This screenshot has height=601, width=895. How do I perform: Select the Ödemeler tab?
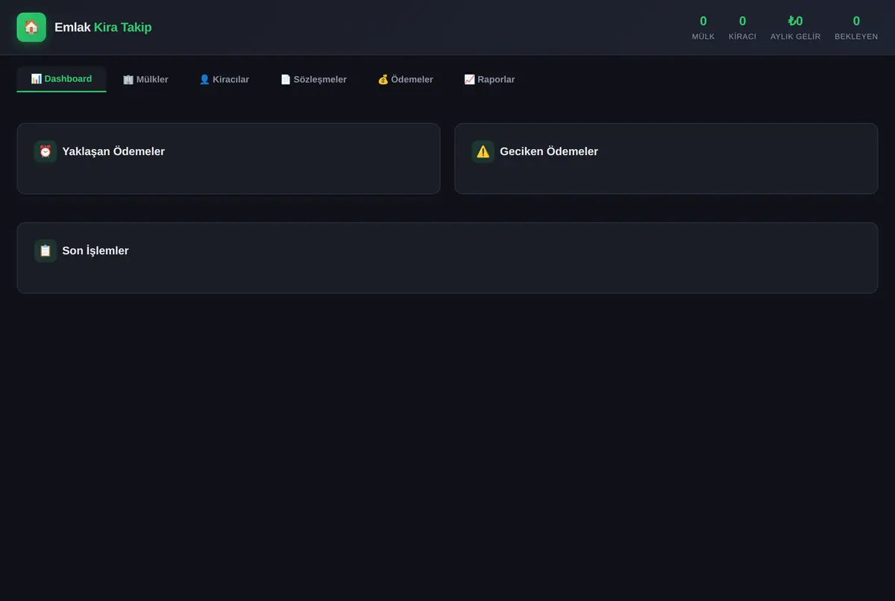click(x=405, y=79)
